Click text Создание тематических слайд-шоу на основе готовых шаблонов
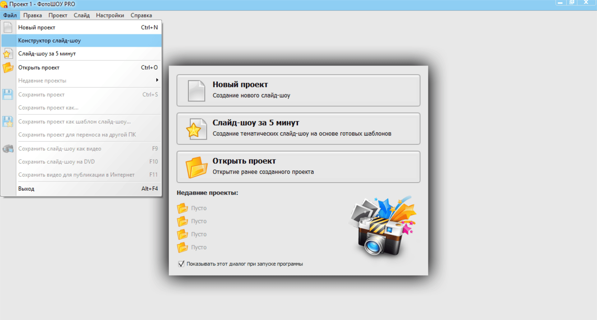Image resolution: width=597 pixels, height=320 pixels. coord(302,134)
